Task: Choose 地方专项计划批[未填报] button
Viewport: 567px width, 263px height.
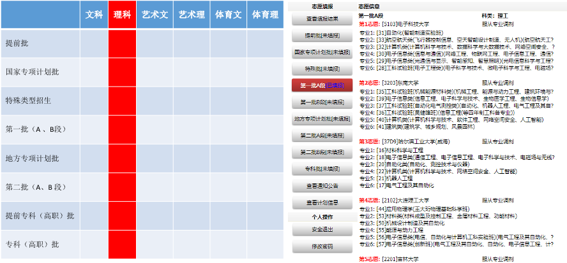Action: [x=322, y=118]
